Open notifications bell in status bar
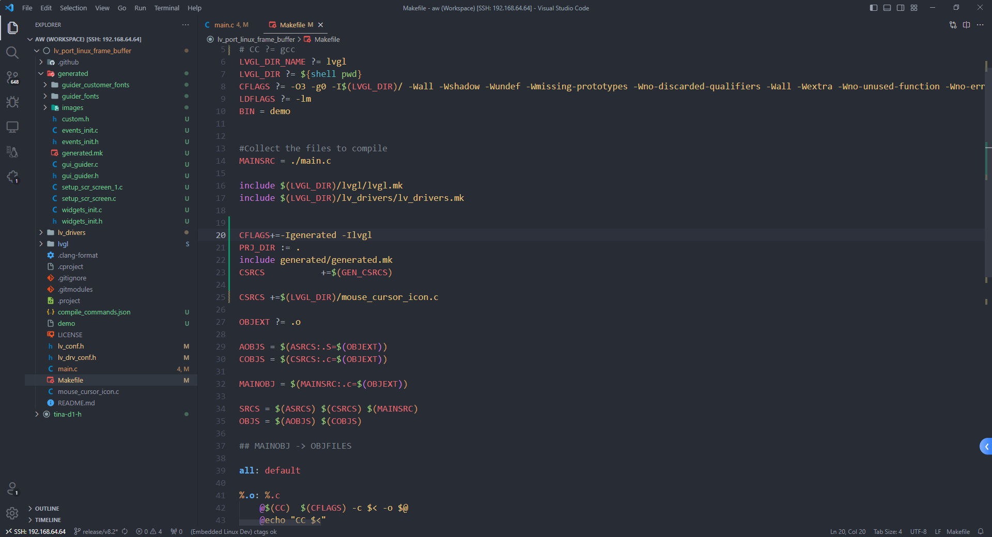 (981, 531)
